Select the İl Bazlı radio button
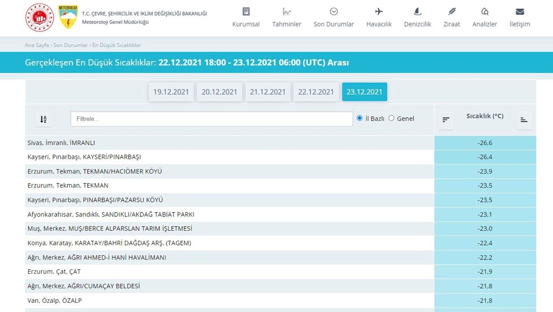The image size is (553, 312). tap(360, 119)
